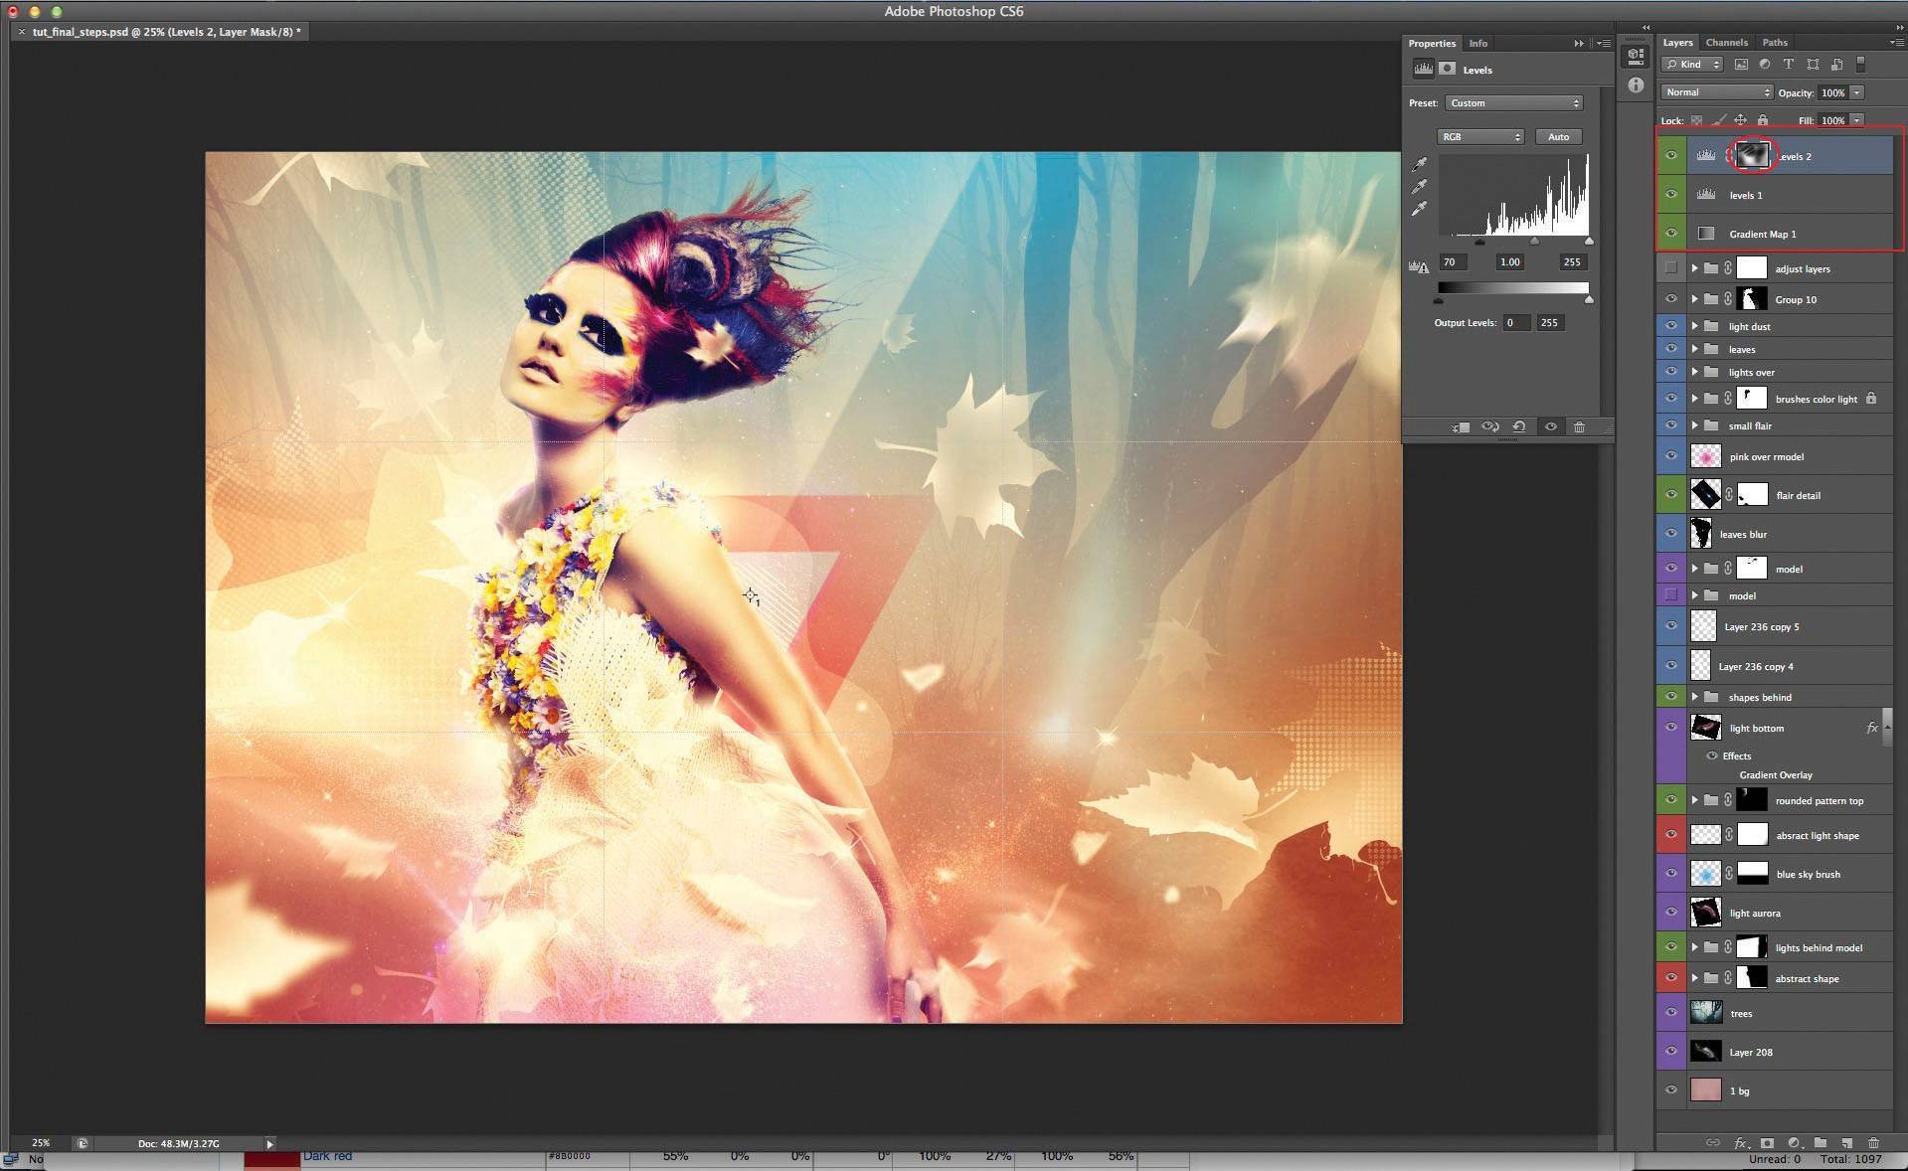Click the clip to layer icon in Properties

pyautogui.click(x=1461, y=427)
